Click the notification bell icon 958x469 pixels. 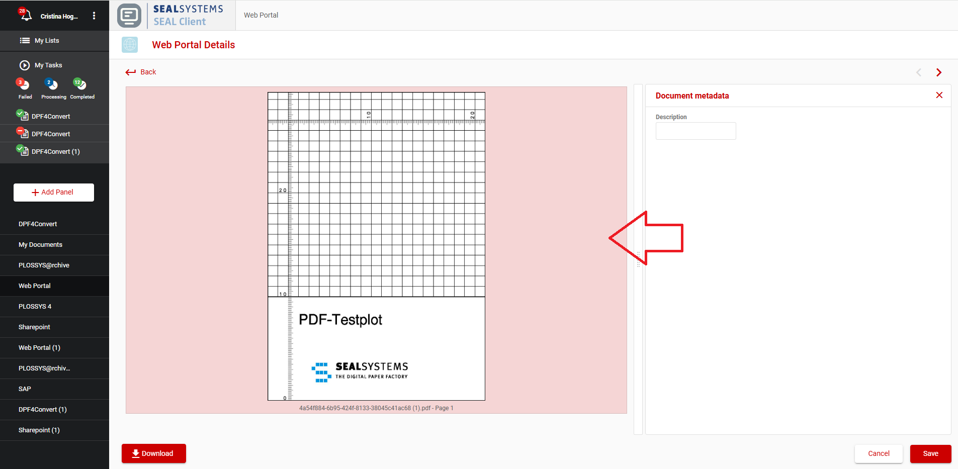click(26, 15)
